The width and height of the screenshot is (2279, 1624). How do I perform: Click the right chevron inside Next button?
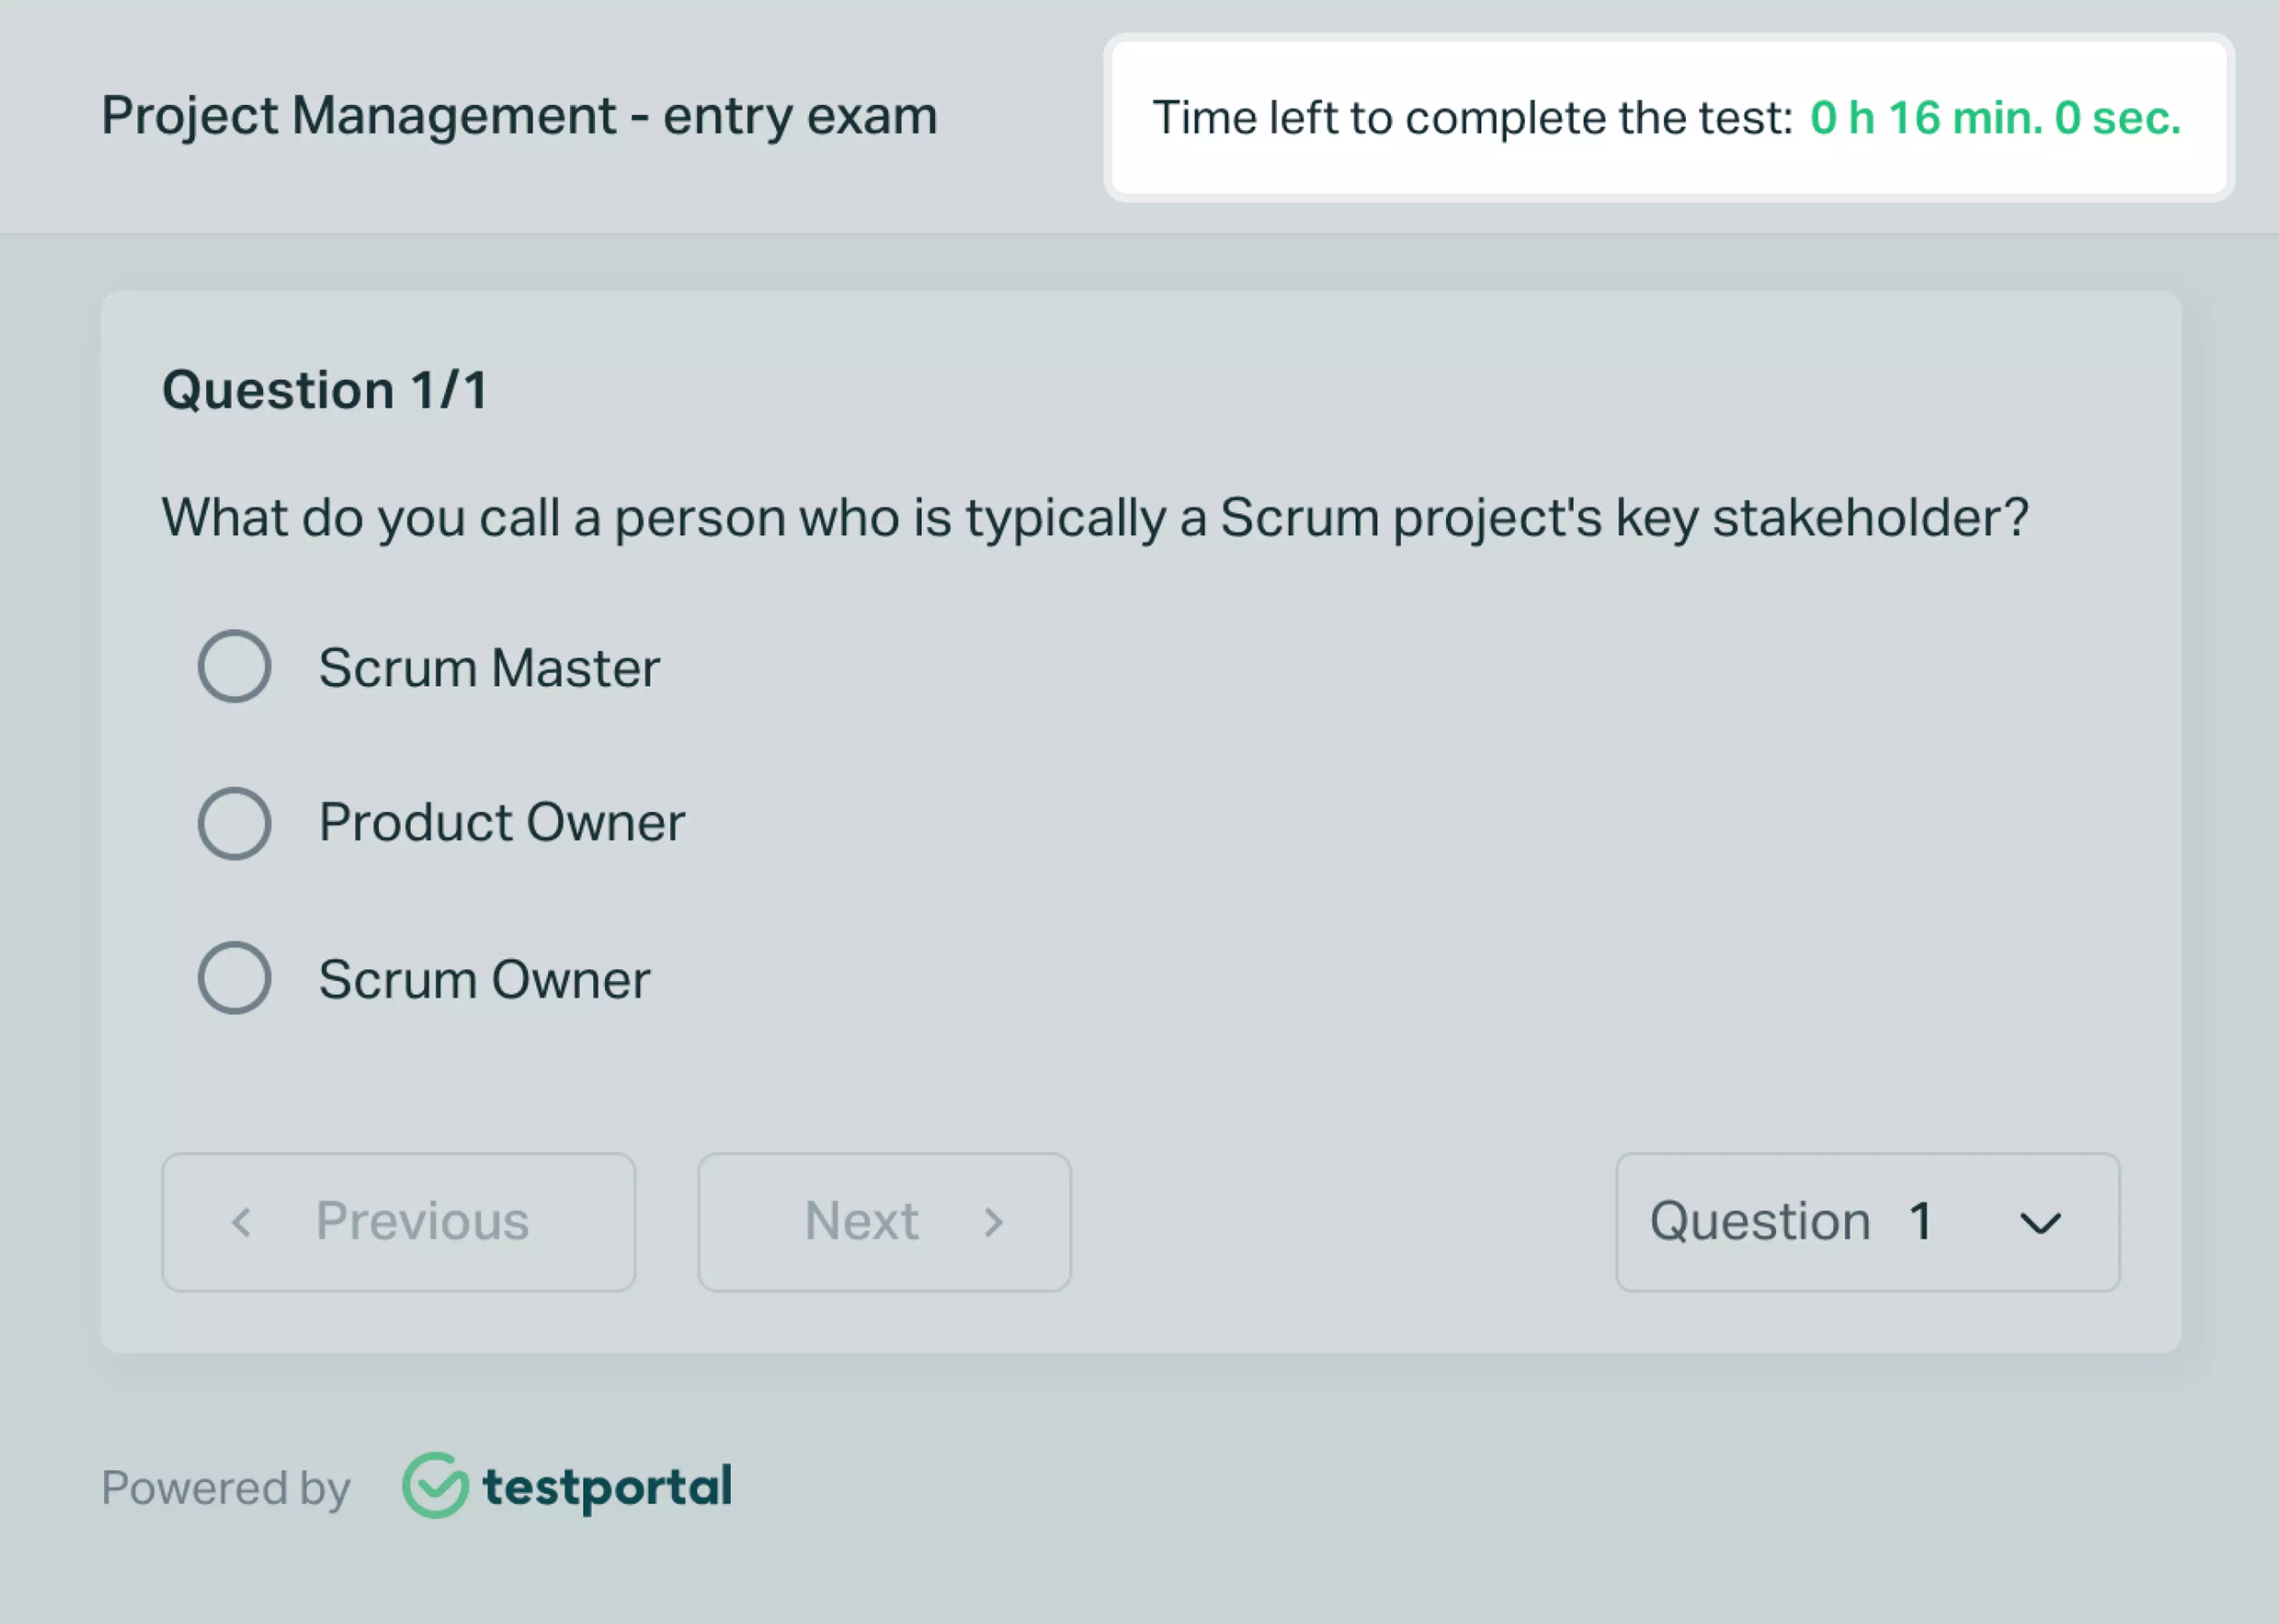994,1222
